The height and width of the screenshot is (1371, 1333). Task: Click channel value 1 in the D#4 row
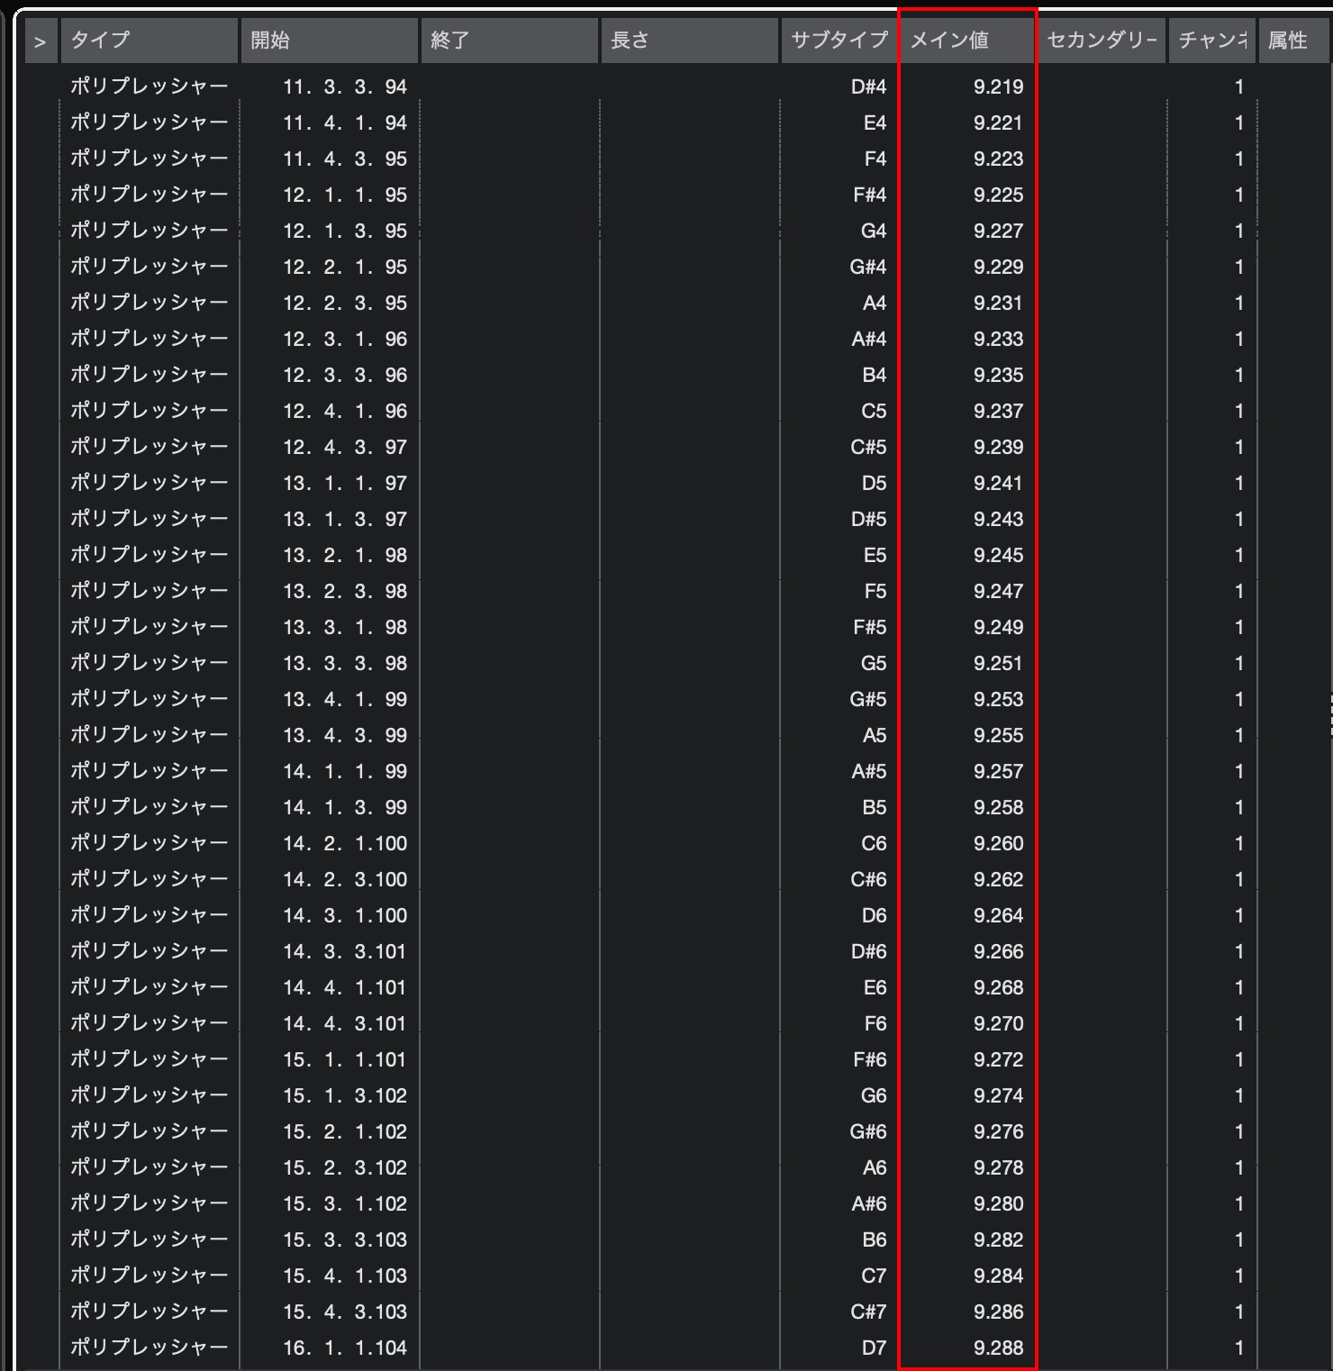tap(1239, 86)
